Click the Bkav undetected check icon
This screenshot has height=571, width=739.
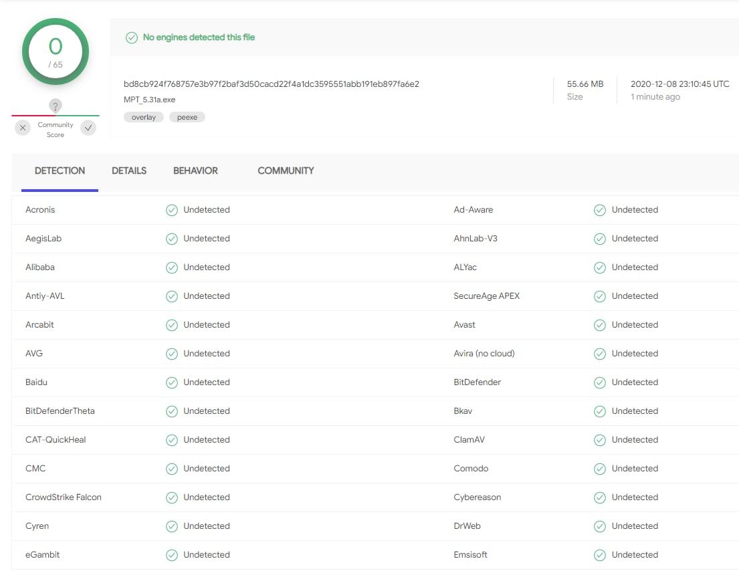coord(599,411)
